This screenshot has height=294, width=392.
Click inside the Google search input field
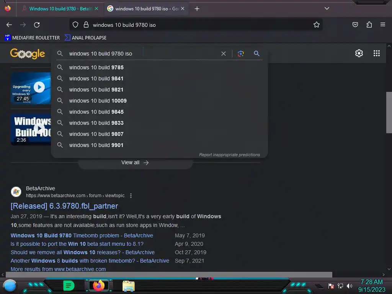coord(142,54)
